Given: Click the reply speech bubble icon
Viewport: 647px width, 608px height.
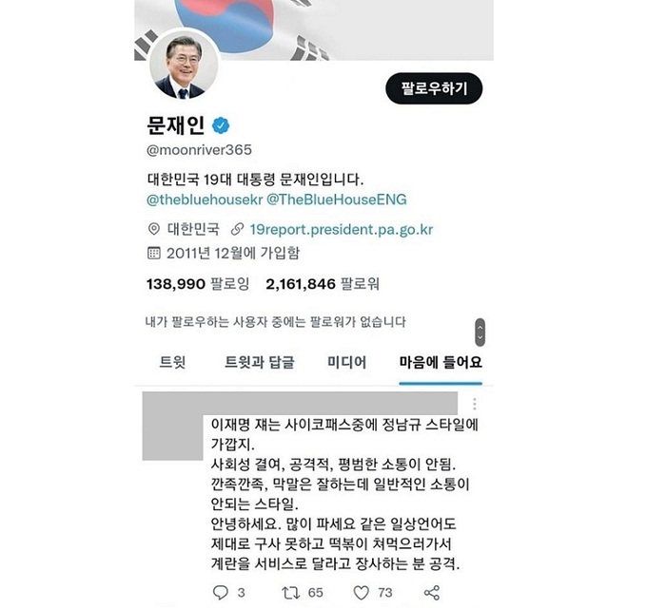Looking at the screenshot, I should coord(221,593).
